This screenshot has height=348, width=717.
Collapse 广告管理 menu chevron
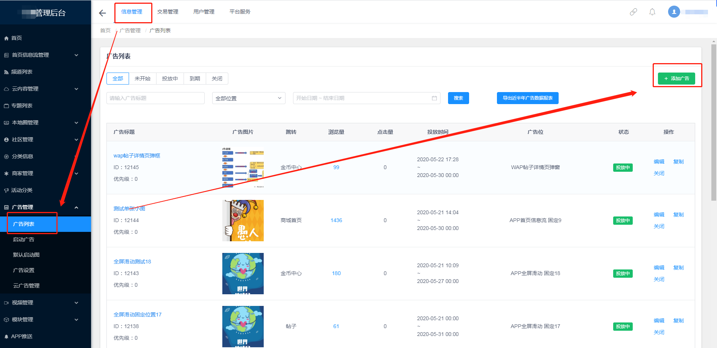click(x=76, y=207)
